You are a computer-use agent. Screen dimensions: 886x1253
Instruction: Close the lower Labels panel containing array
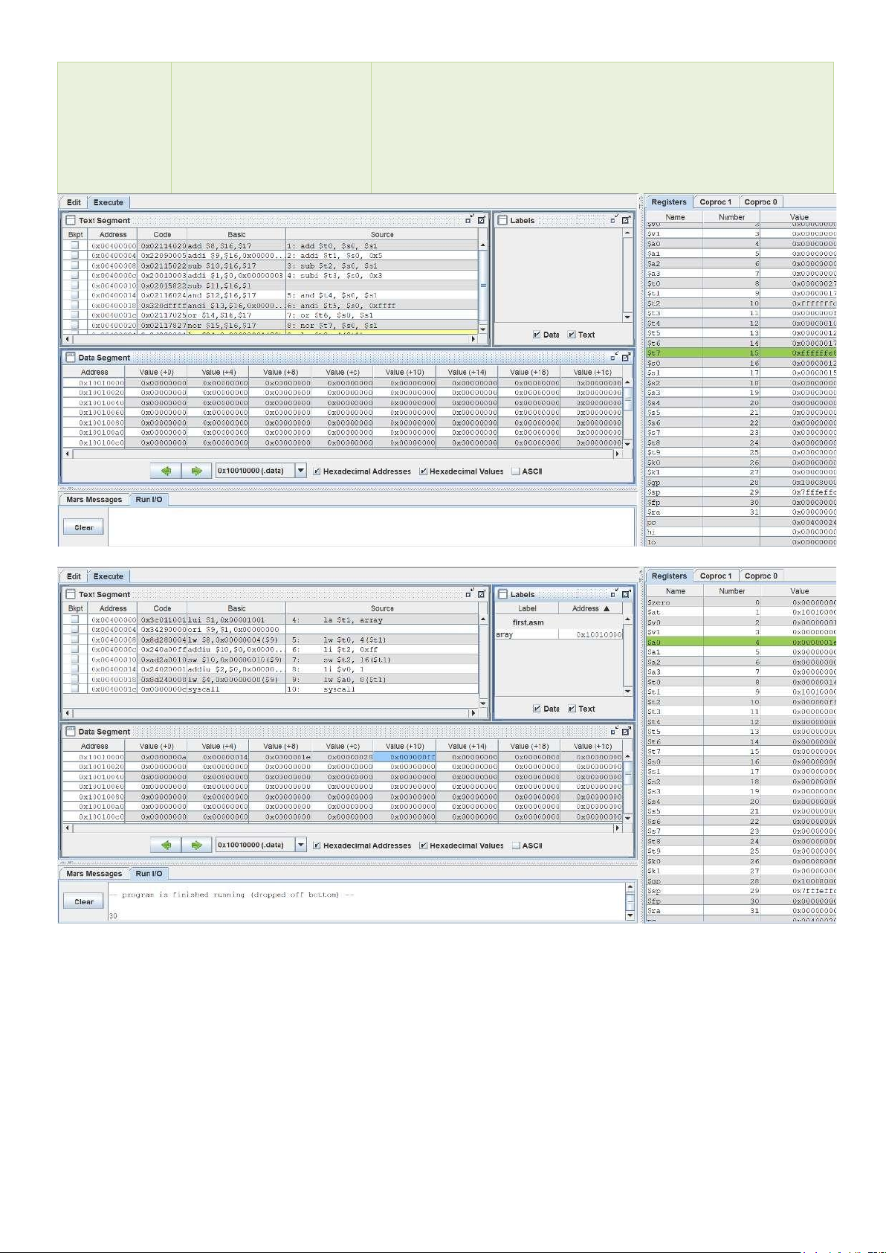pos(626,594)
